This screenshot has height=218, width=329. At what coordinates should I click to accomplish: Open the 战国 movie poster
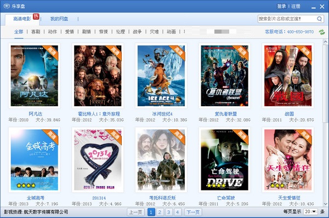[288, 76]
